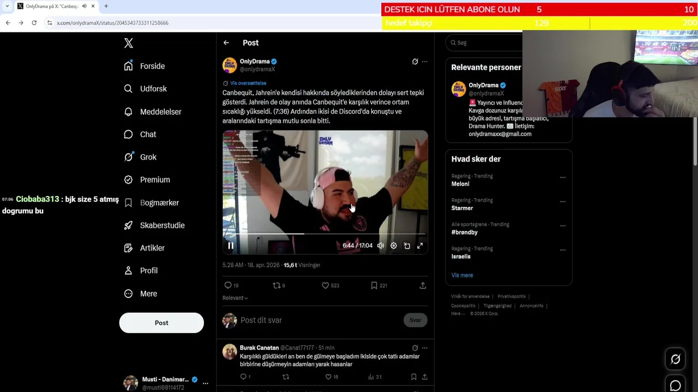The image size is (698, 392).
Task: Seek on the video progress bar
Action: 325,234
